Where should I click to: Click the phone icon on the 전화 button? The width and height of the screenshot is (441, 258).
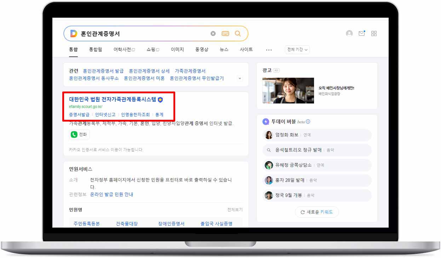(74, 134)
